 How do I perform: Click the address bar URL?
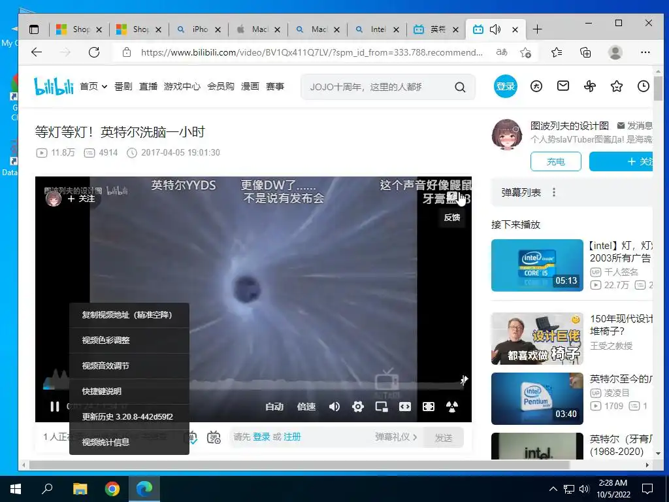pos(312,52)
